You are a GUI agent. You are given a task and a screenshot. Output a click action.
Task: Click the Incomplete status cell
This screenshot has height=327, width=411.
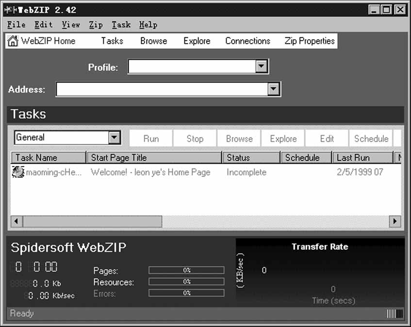click(x=247, y=172)
